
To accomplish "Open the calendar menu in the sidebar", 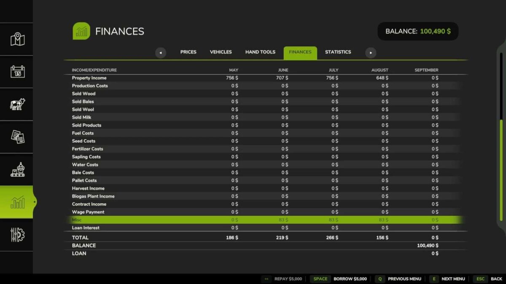I will coord(17,72).
